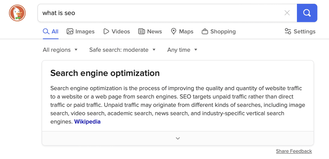The image size is (329, 159).
Task: Click the Videos play triangle icon
Action: click(x=106, y=32)
